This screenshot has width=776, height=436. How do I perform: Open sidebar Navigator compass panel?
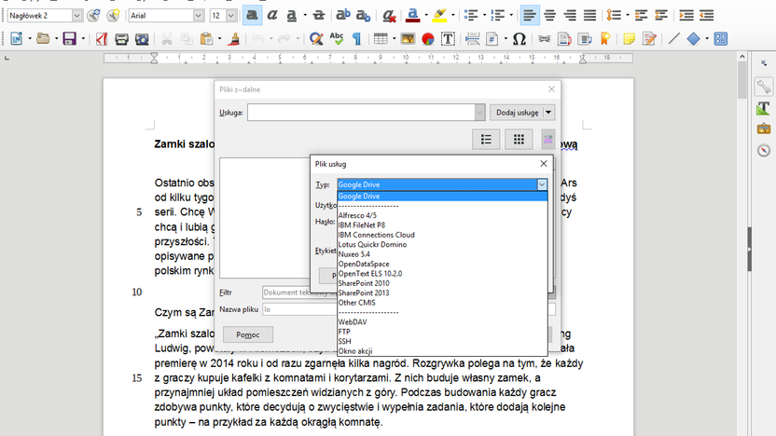click(x=764, y=150)
